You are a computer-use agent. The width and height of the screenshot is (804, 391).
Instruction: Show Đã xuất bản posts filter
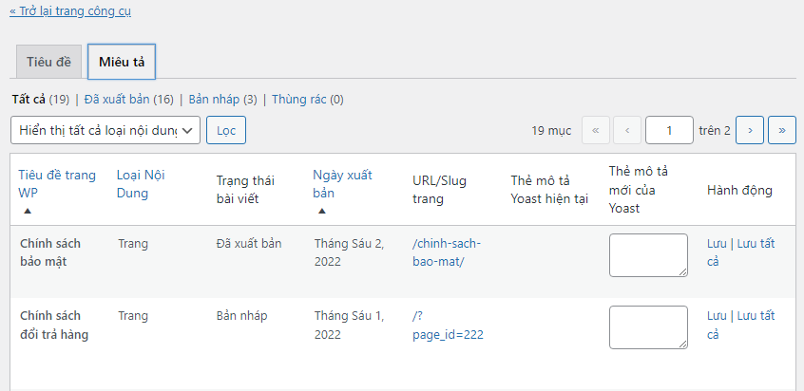pos(118,99)
